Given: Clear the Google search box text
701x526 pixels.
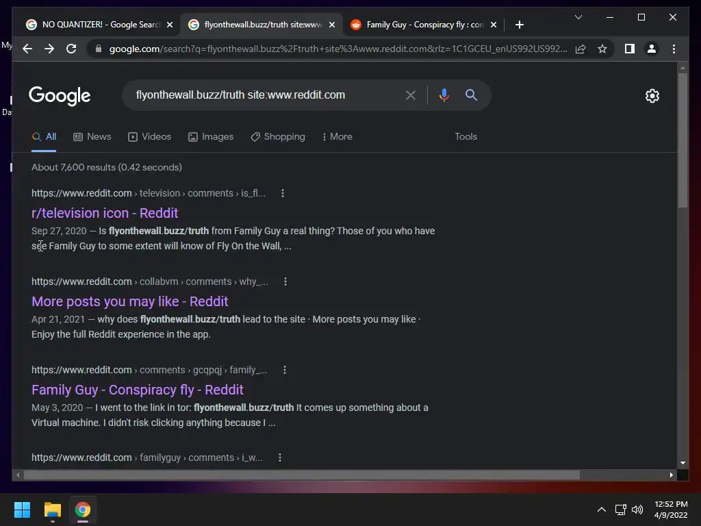Looking at the screenshot, I should pos(411,95).
